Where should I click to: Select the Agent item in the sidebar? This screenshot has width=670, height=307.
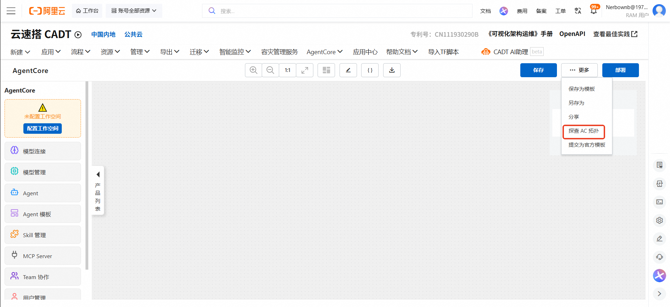(x=43, y=193)
